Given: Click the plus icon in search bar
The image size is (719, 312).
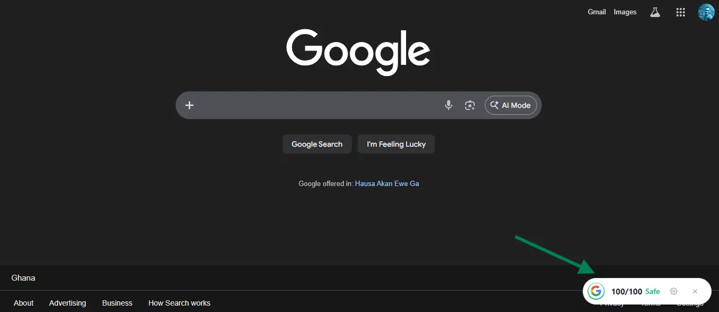Looking at the screenshot, I should 189,105.
